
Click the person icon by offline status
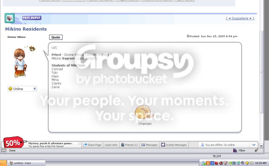point(203,145)
